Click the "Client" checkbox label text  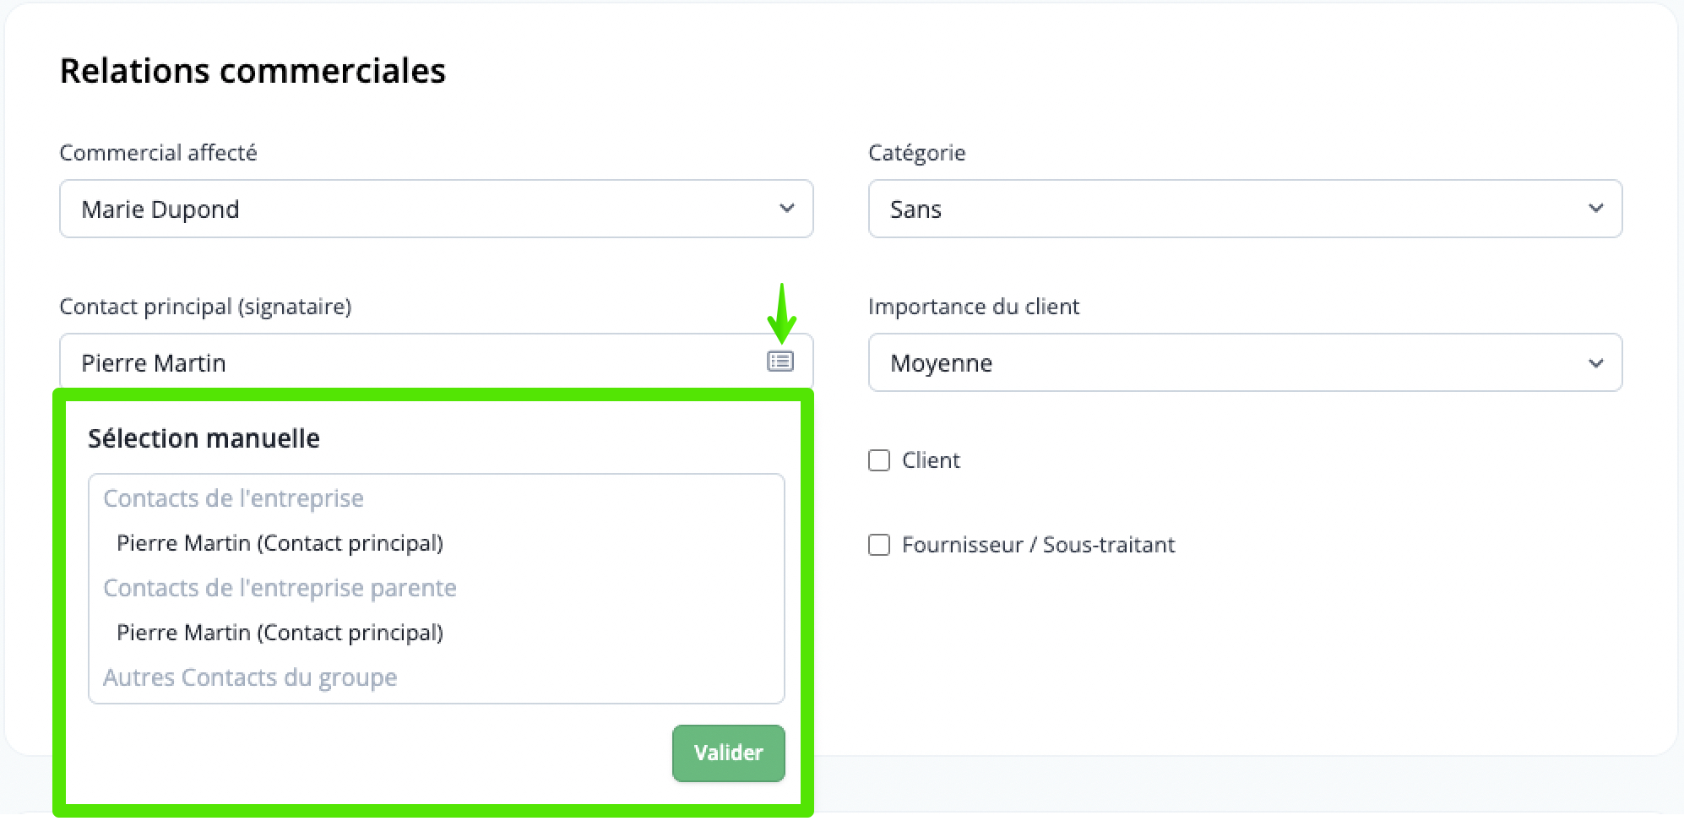931,460
